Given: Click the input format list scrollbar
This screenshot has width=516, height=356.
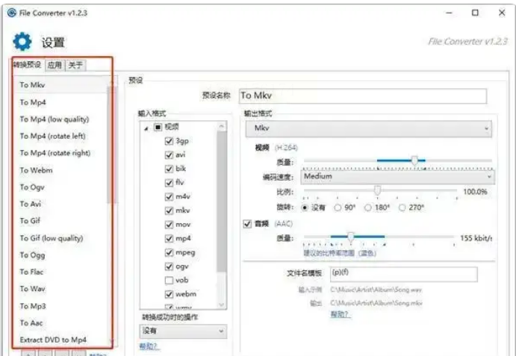Looking at the screenshot, I should tap(222, 202).
